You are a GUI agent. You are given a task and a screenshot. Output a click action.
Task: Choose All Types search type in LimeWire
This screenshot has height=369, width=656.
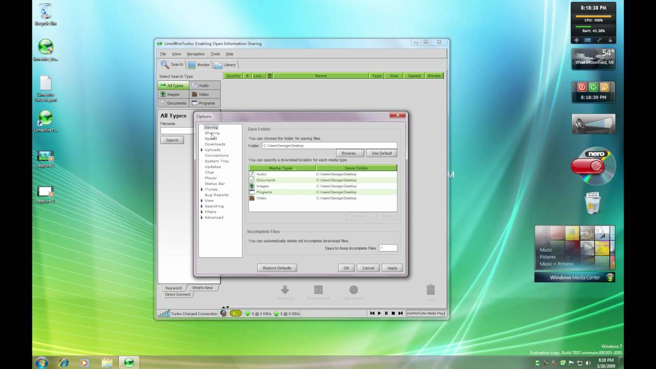[x=173, y=86]
